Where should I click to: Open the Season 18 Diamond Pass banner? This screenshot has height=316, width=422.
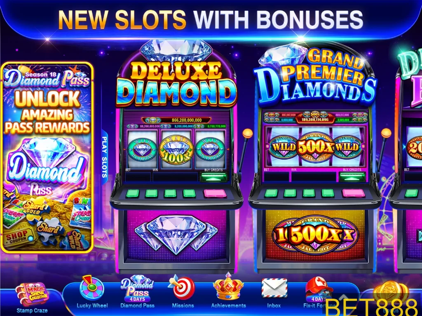click(47, 158)
